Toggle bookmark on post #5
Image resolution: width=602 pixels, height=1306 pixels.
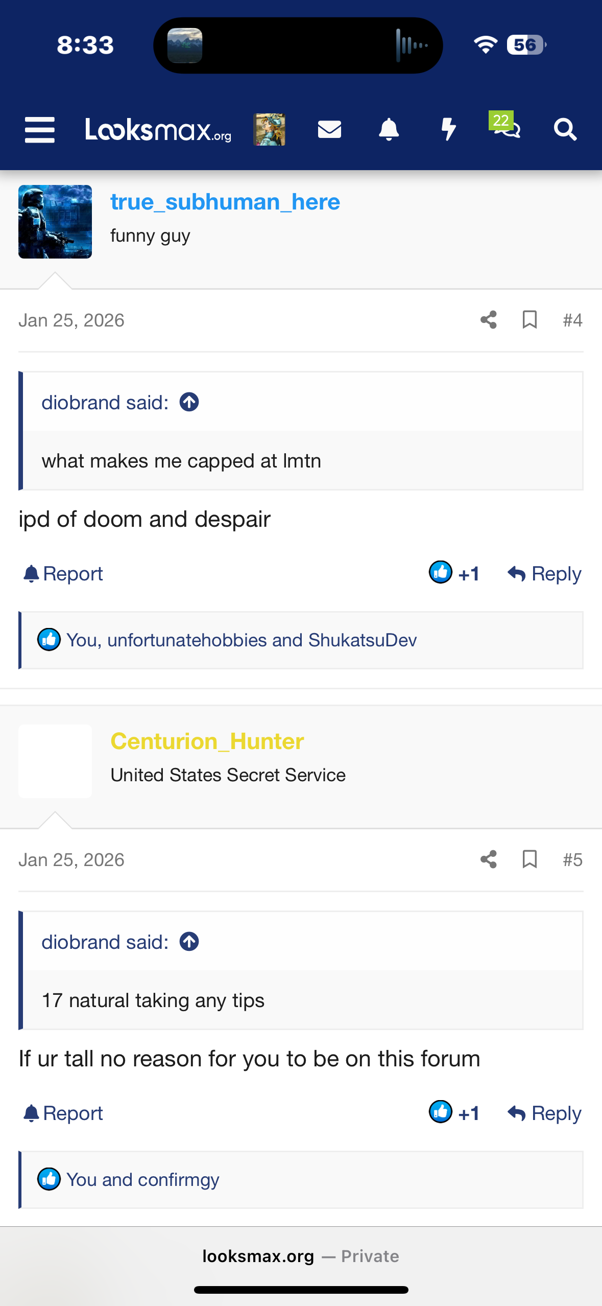[x=529, y=860]
